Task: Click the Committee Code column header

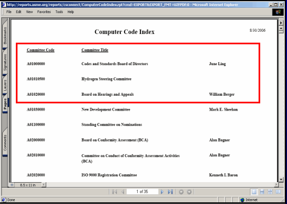Action: coord(40,50)
